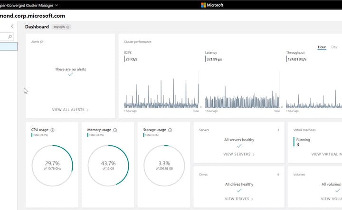342x210 pixels.
Task: Switch cluster performance to Day
Action: point(334,47)
